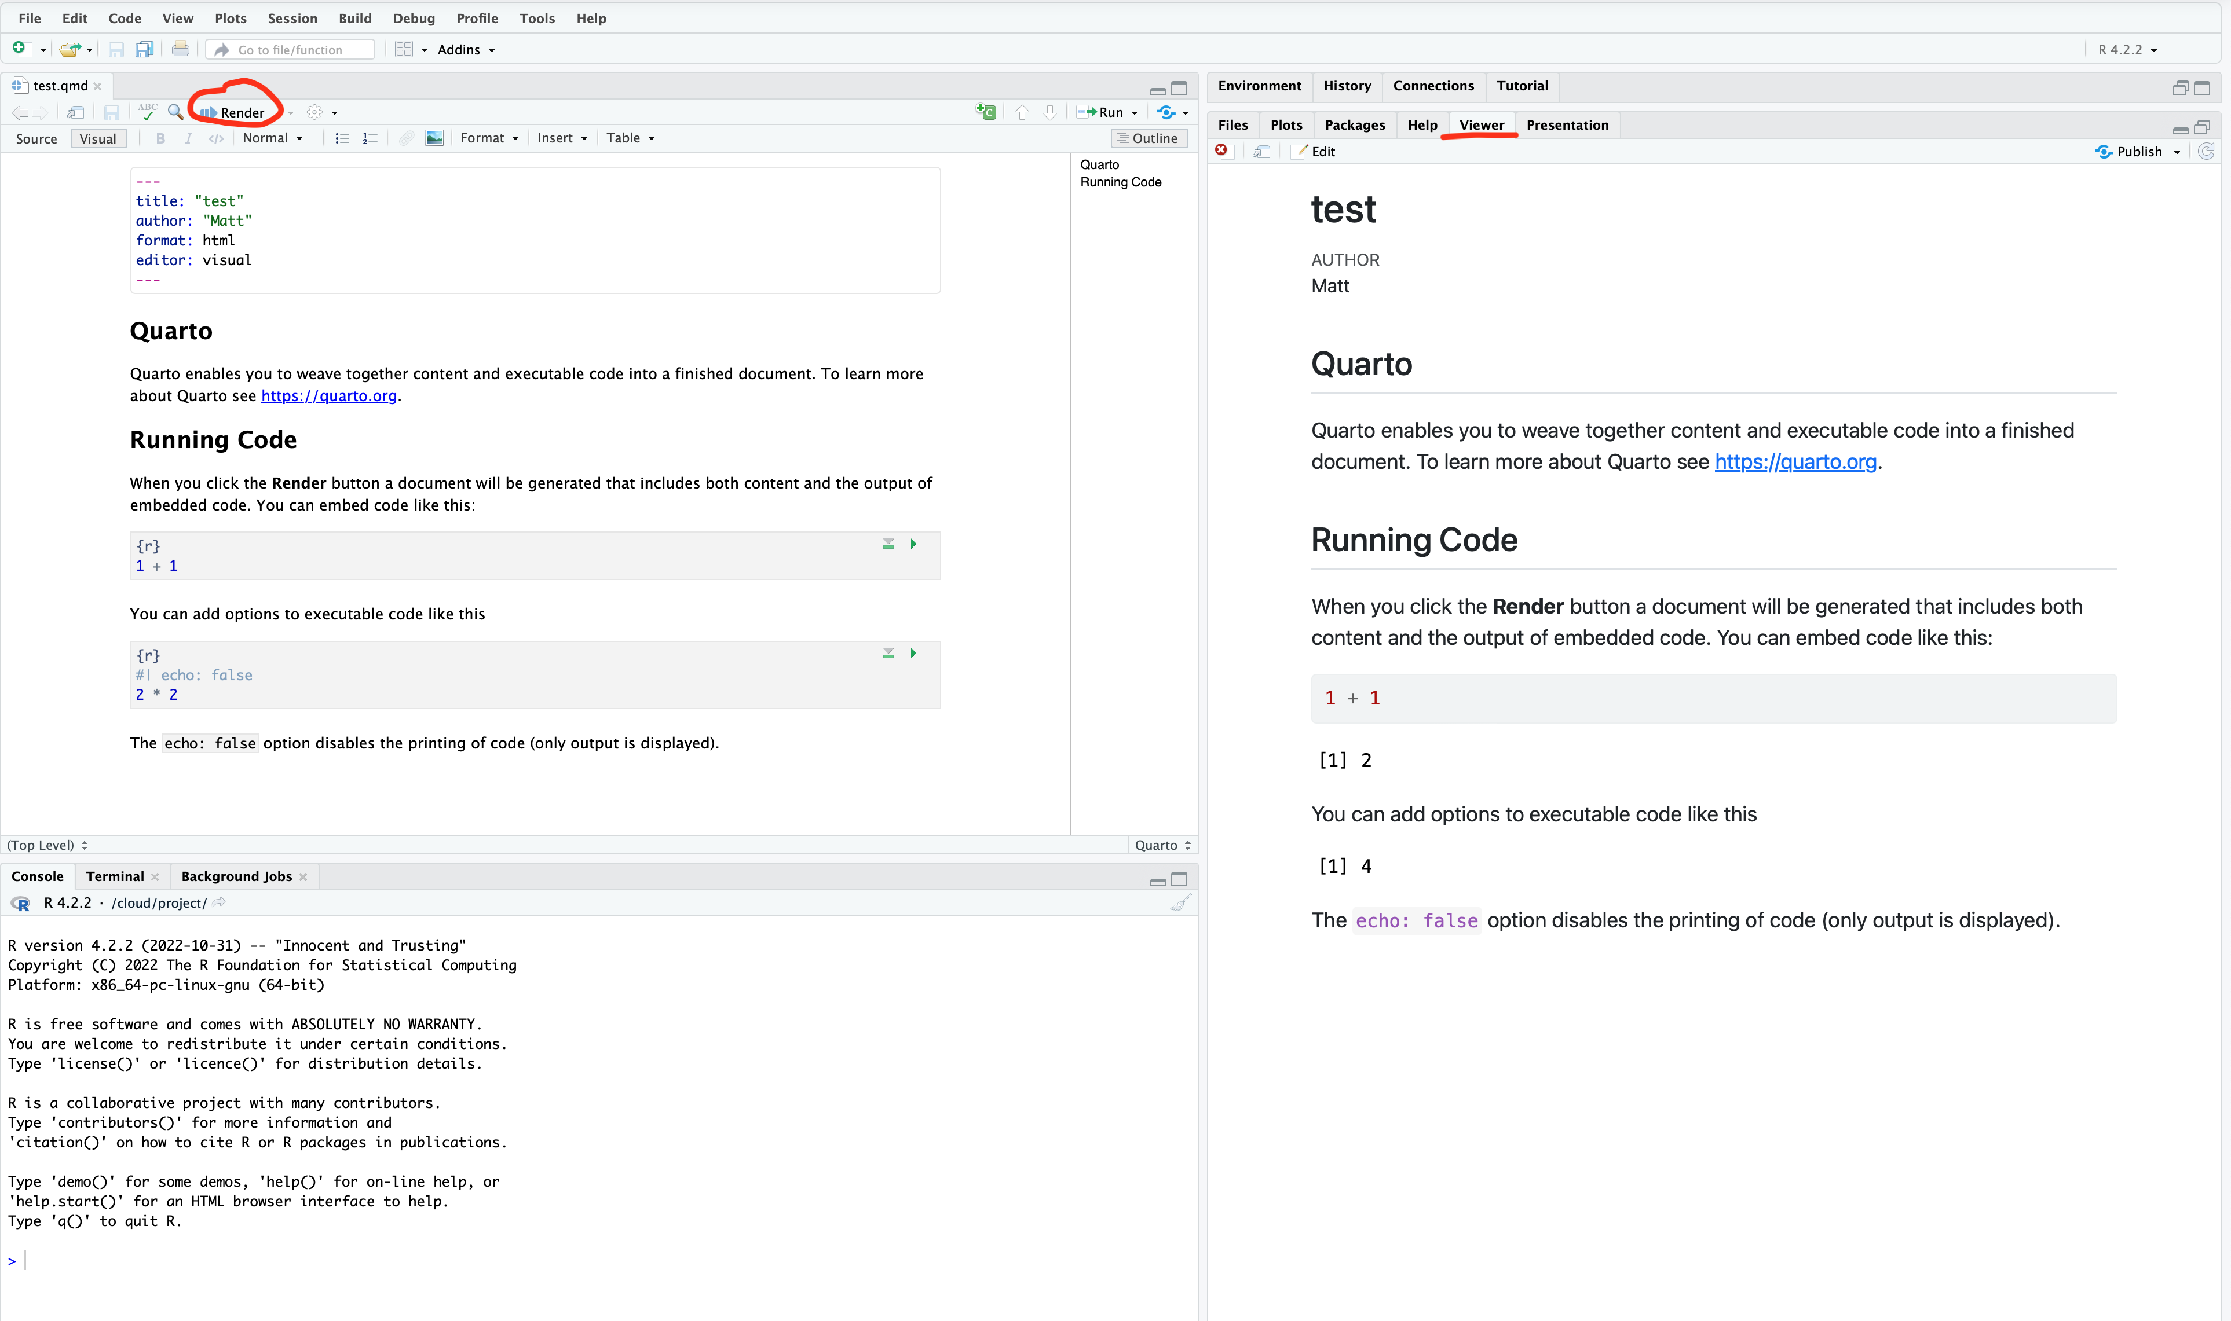Click the console working directory arrow icon

coord(219,902)
